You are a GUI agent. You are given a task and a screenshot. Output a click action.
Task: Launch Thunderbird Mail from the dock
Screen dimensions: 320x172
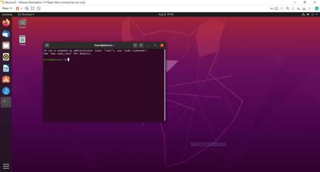6,34
